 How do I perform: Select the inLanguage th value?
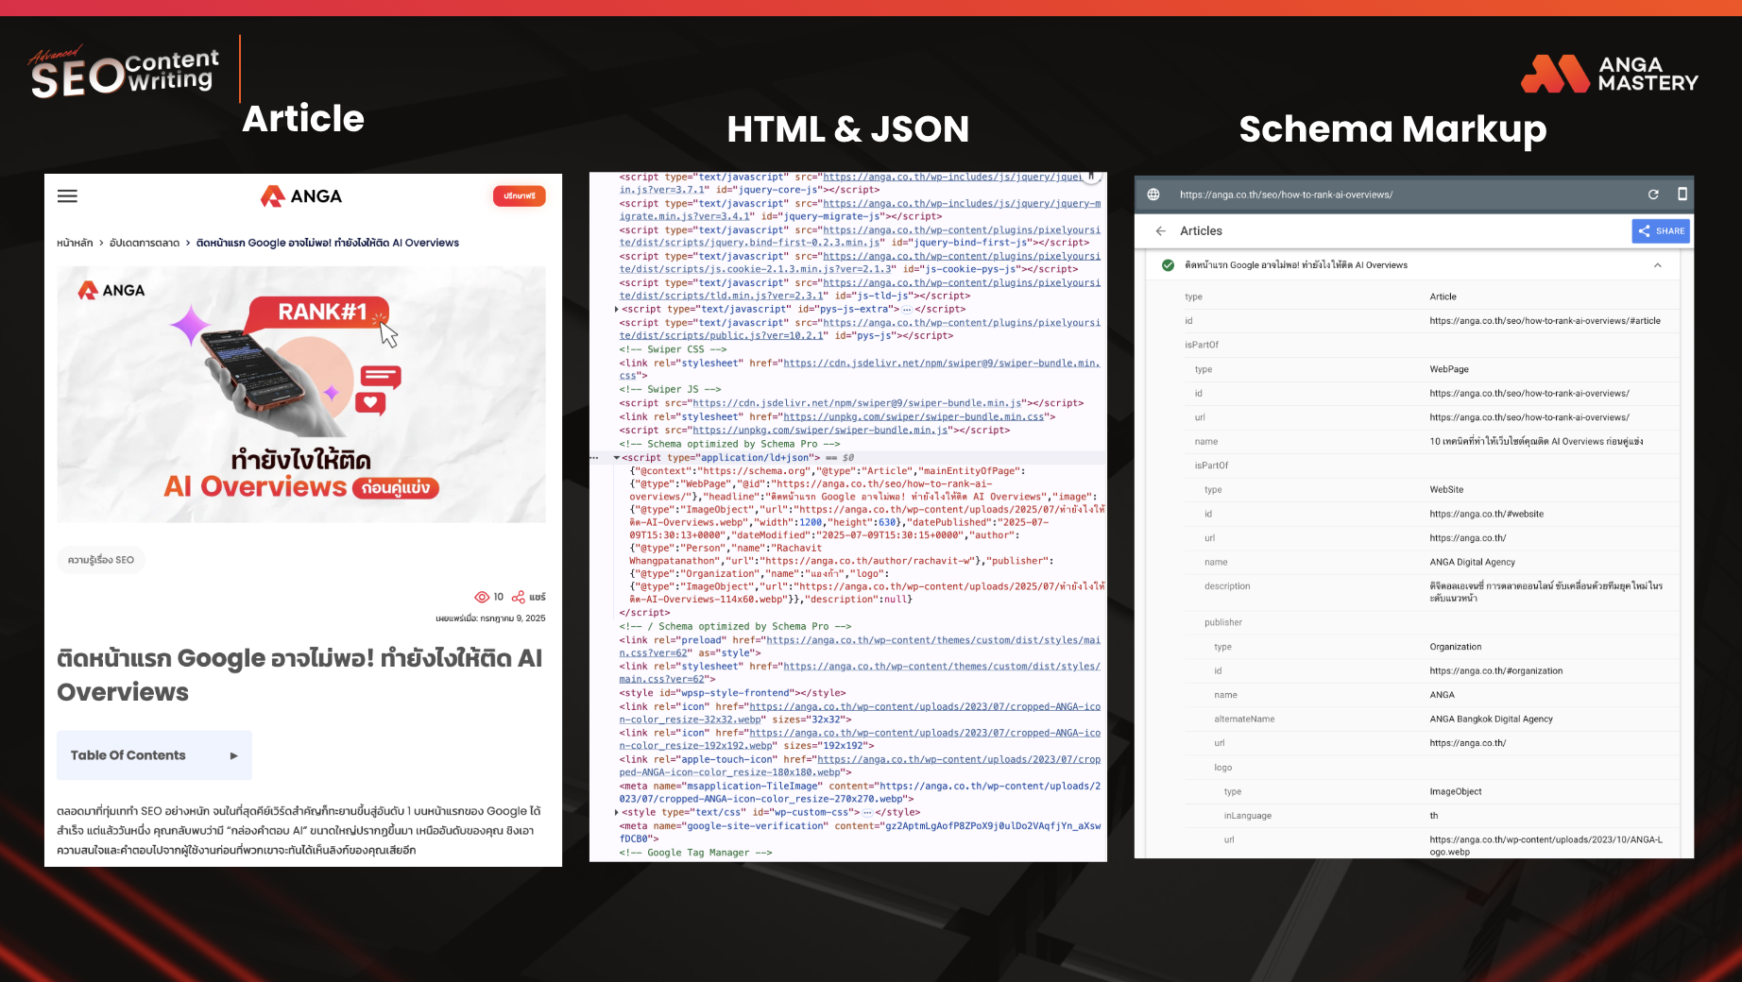click(x=1433, y=816)
